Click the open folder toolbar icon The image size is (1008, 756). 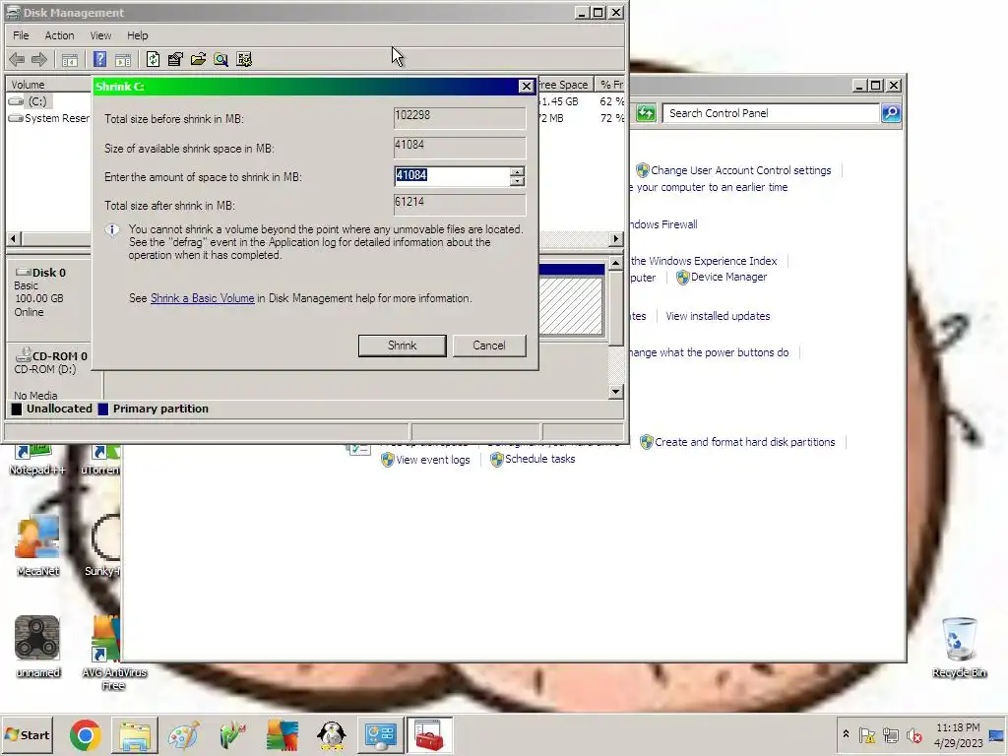pyautogui.click(x=198, y=60)
